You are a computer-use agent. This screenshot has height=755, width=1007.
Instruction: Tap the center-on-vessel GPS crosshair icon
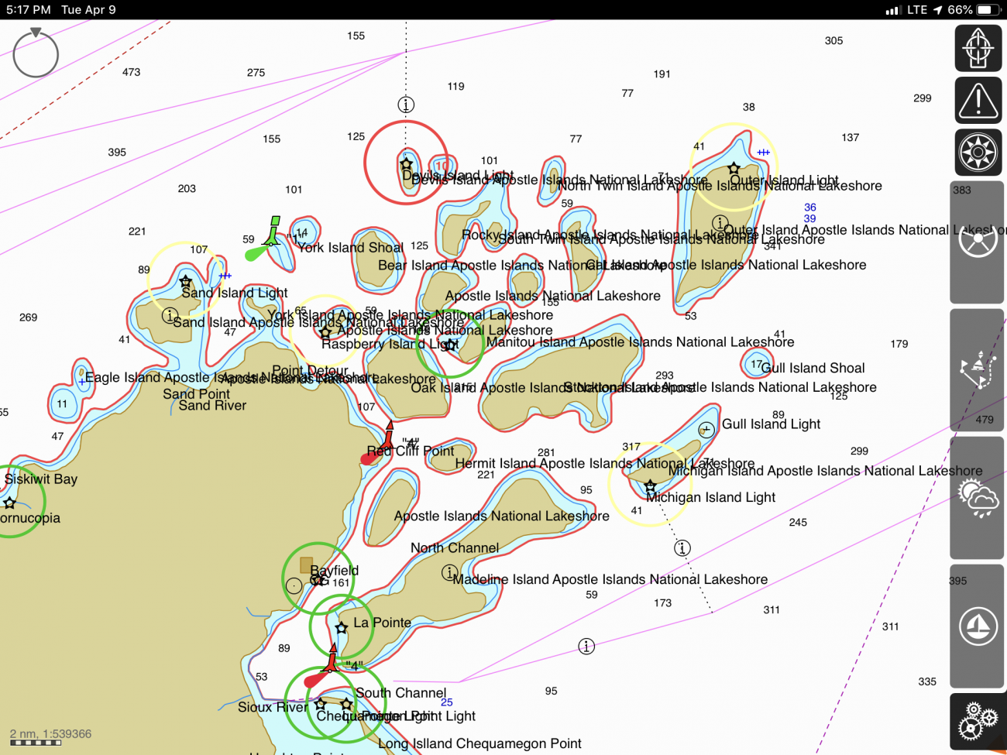[x=978, y=48]
